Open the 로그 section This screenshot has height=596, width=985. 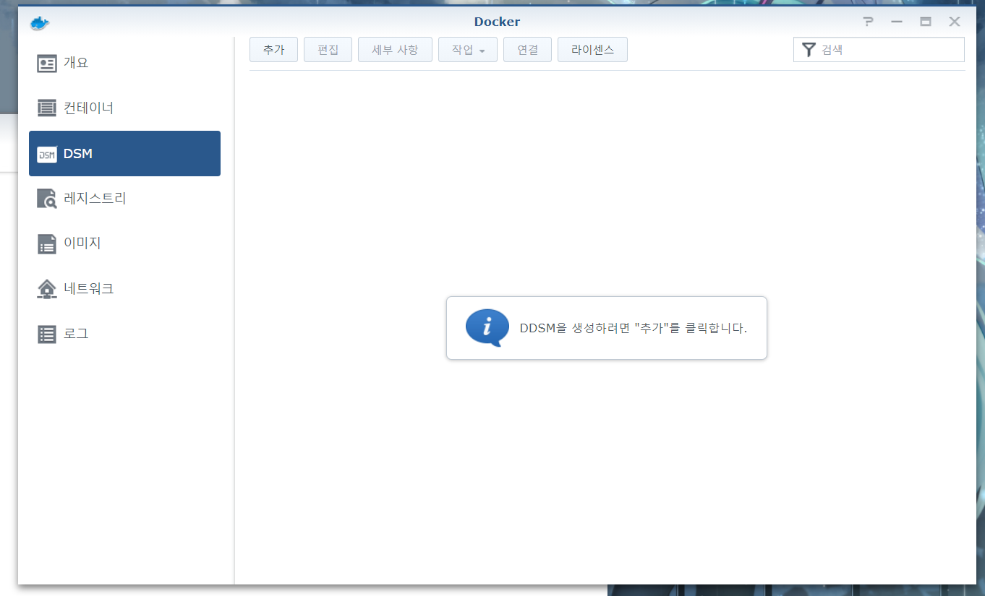click(124, 334)
